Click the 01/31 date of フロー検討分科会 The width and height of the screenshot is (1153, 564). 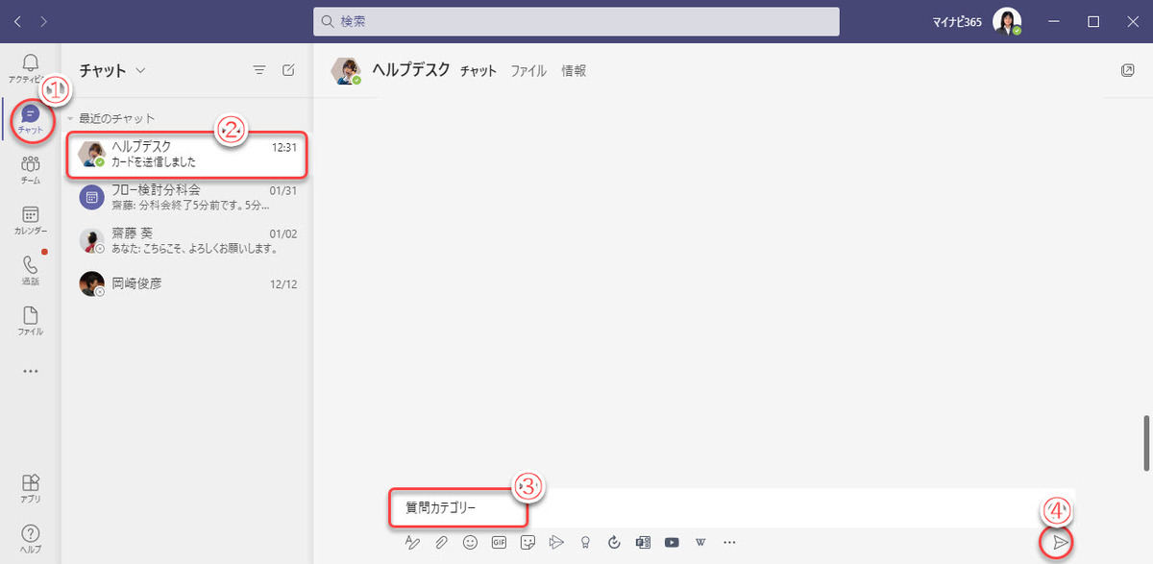point(282,190)
